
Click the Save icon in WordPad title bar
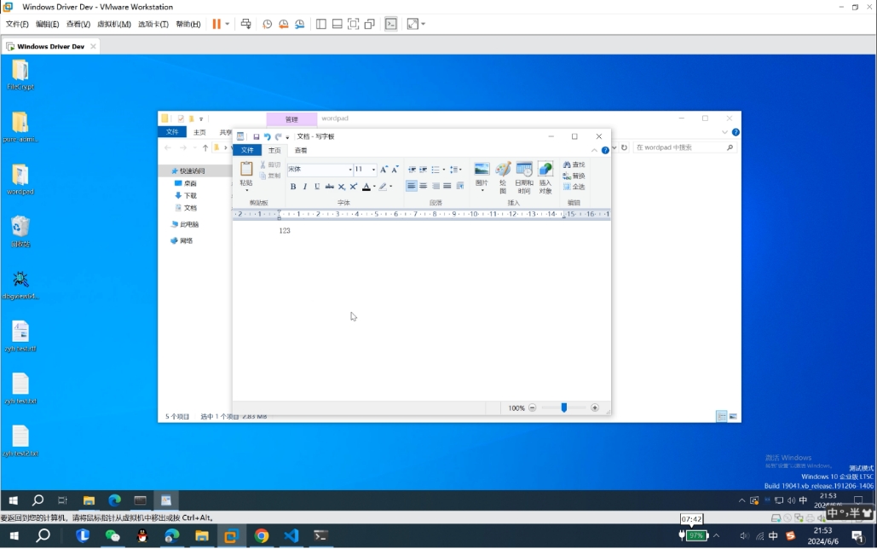pos(256,136)
